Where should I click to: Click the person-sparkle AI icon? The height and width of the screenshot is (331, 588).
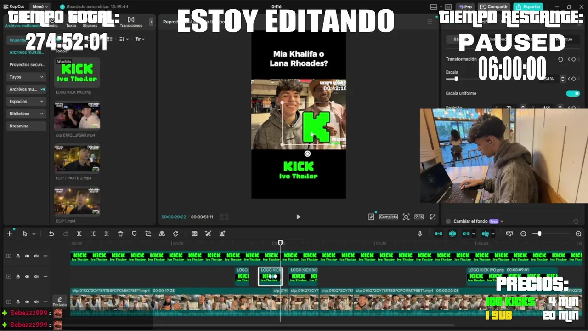[x=222, y=234]
